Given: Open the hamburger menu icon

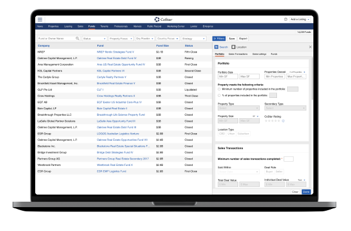Looking at the screenshot, I should [x=40, y=20].
